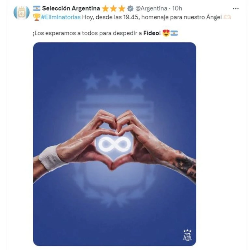The image size is (250, 250).
Task: Click the trophy emoji before #Eliminatorias
Action: (x=36, y=17)
